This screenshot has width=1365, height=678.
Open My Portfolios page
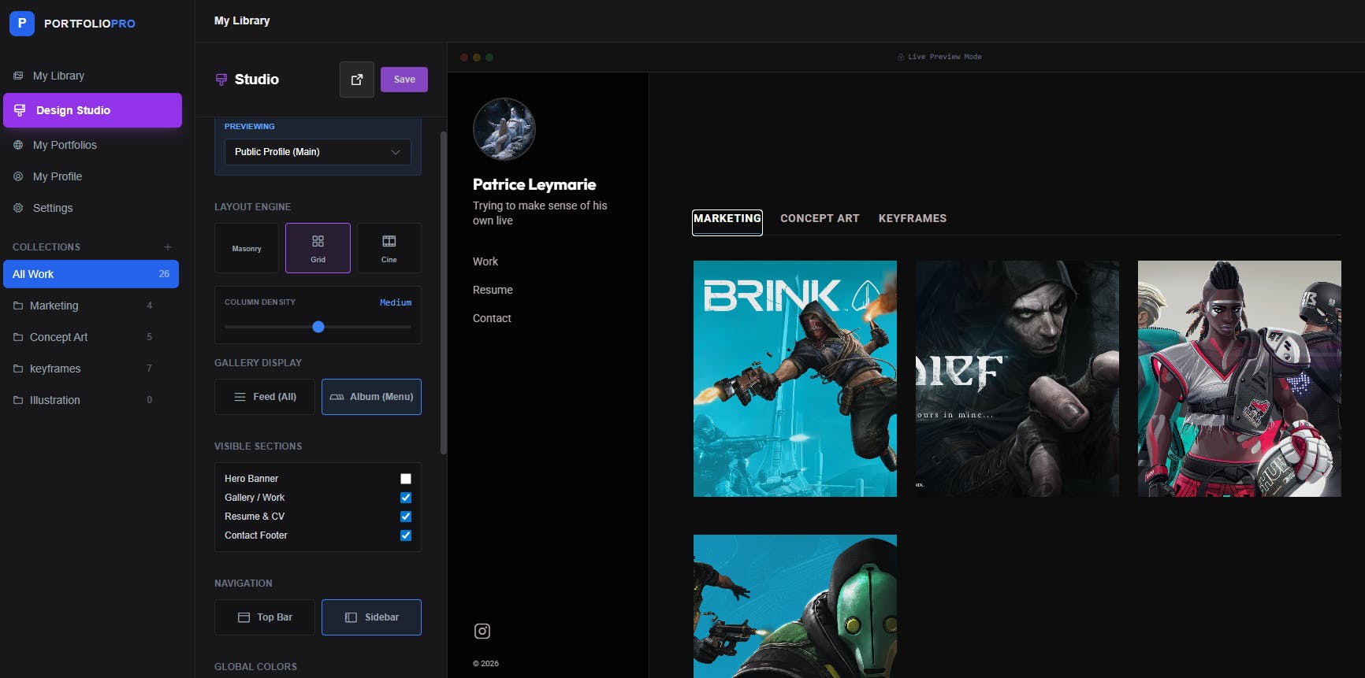click(92, 145)
